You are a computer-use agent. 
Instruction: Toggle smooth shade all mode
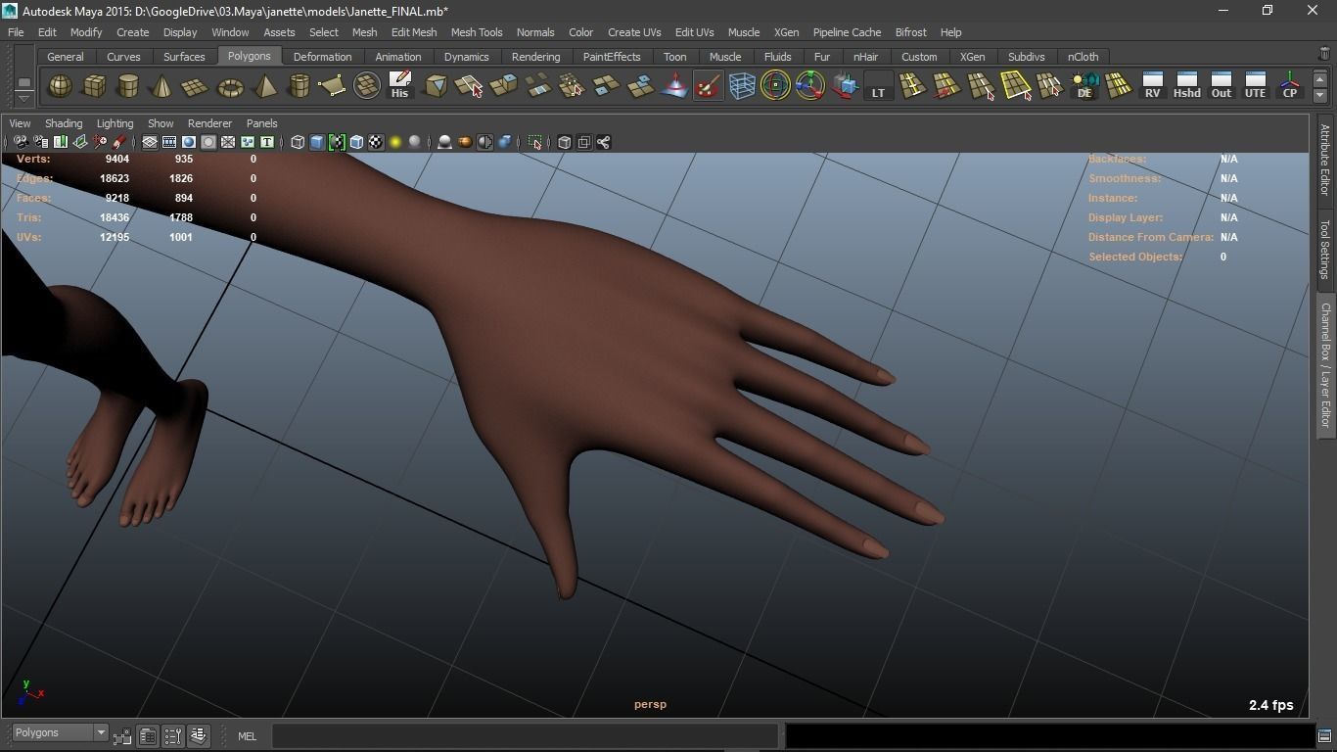317,143
